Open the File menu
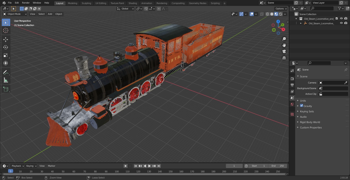 10,3
